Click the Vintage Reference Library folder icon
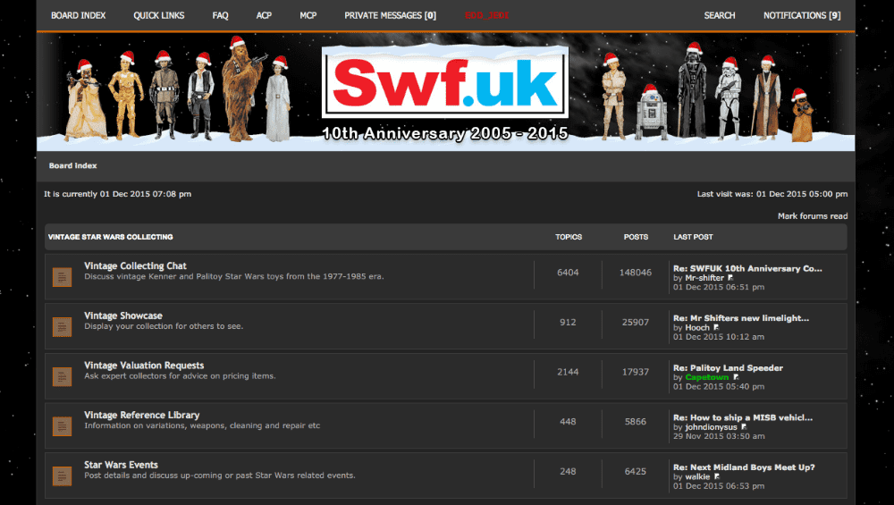894x505 pixels. tap(62, 425)
